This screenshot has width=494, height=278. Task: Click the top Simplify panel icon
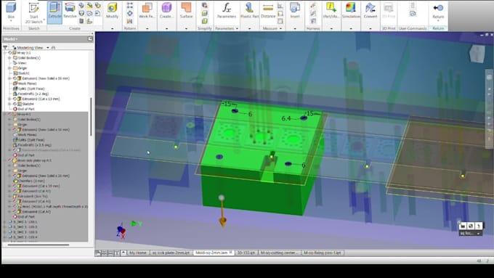point(204,5)
